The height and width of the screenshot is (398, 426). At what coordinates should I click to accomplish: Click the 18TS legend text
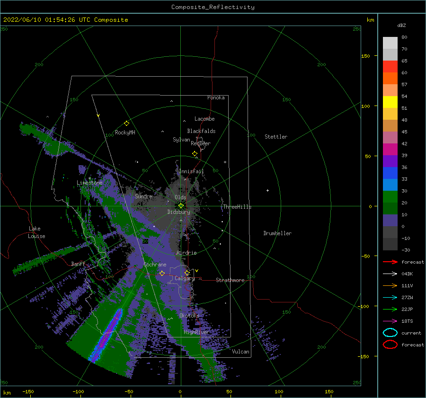(x=407, y=321)
